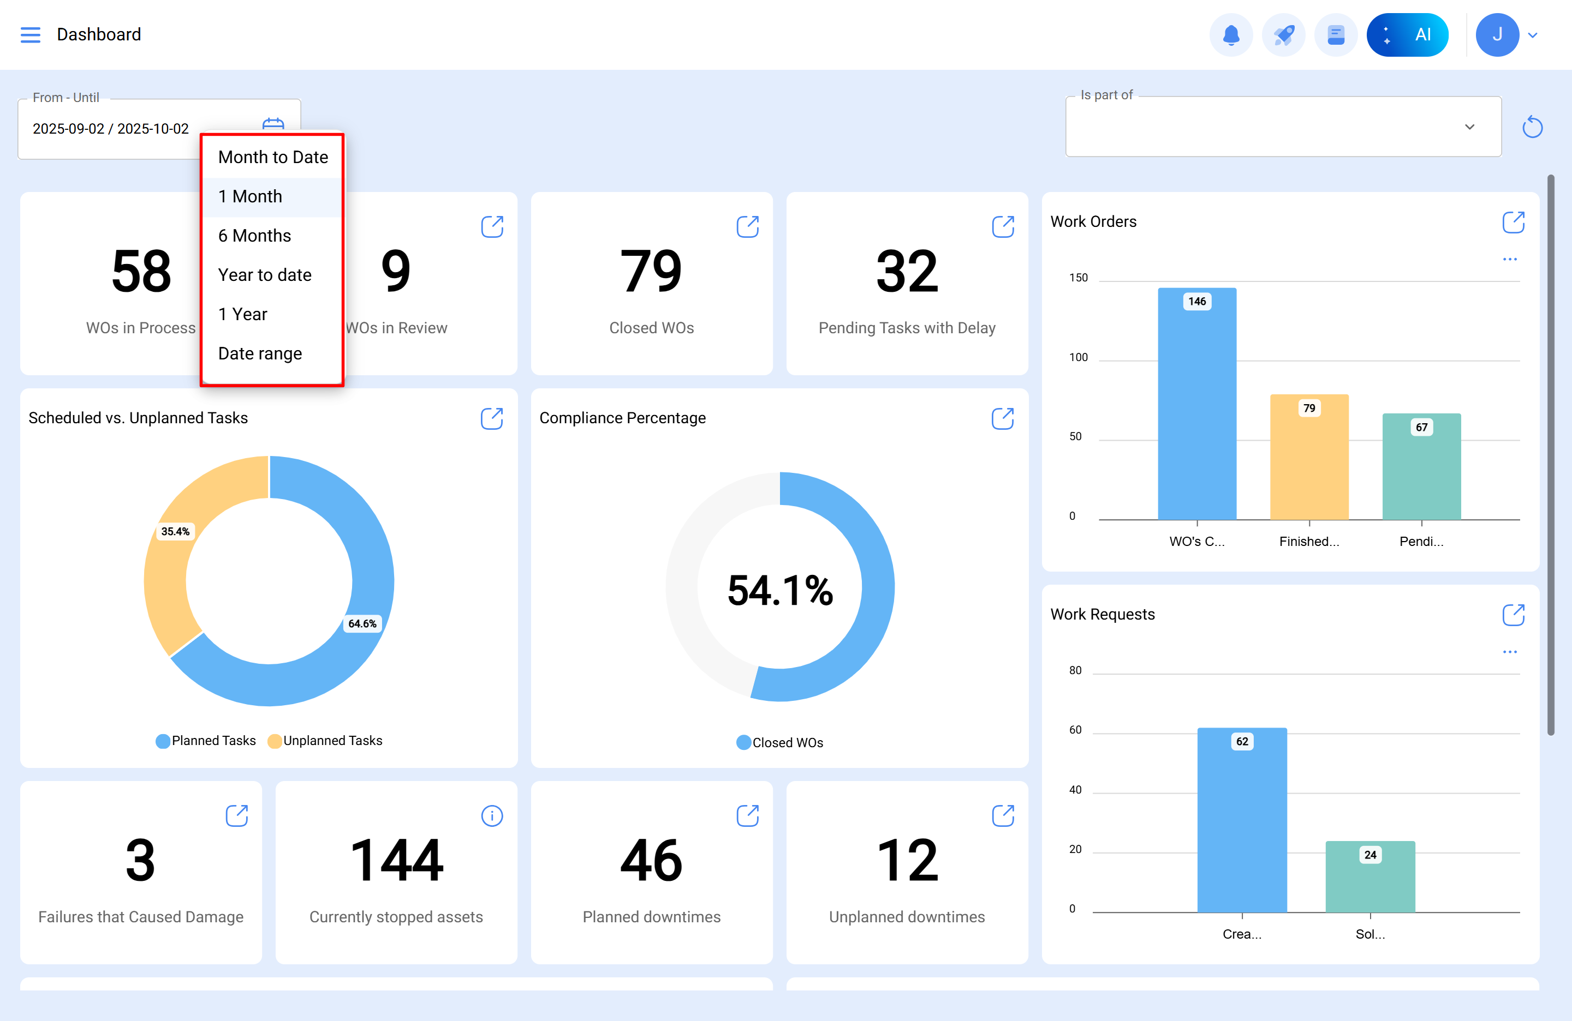Click the J user avatar
Image resolution: width=1572 pixels, height=1021 pixels.
point(1497,34)
